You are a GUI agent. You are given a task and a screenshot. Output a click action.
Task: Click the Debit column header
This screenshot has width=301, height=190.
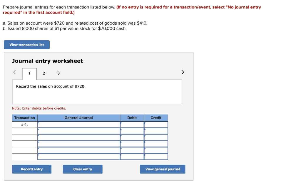[x=132, y=118]
